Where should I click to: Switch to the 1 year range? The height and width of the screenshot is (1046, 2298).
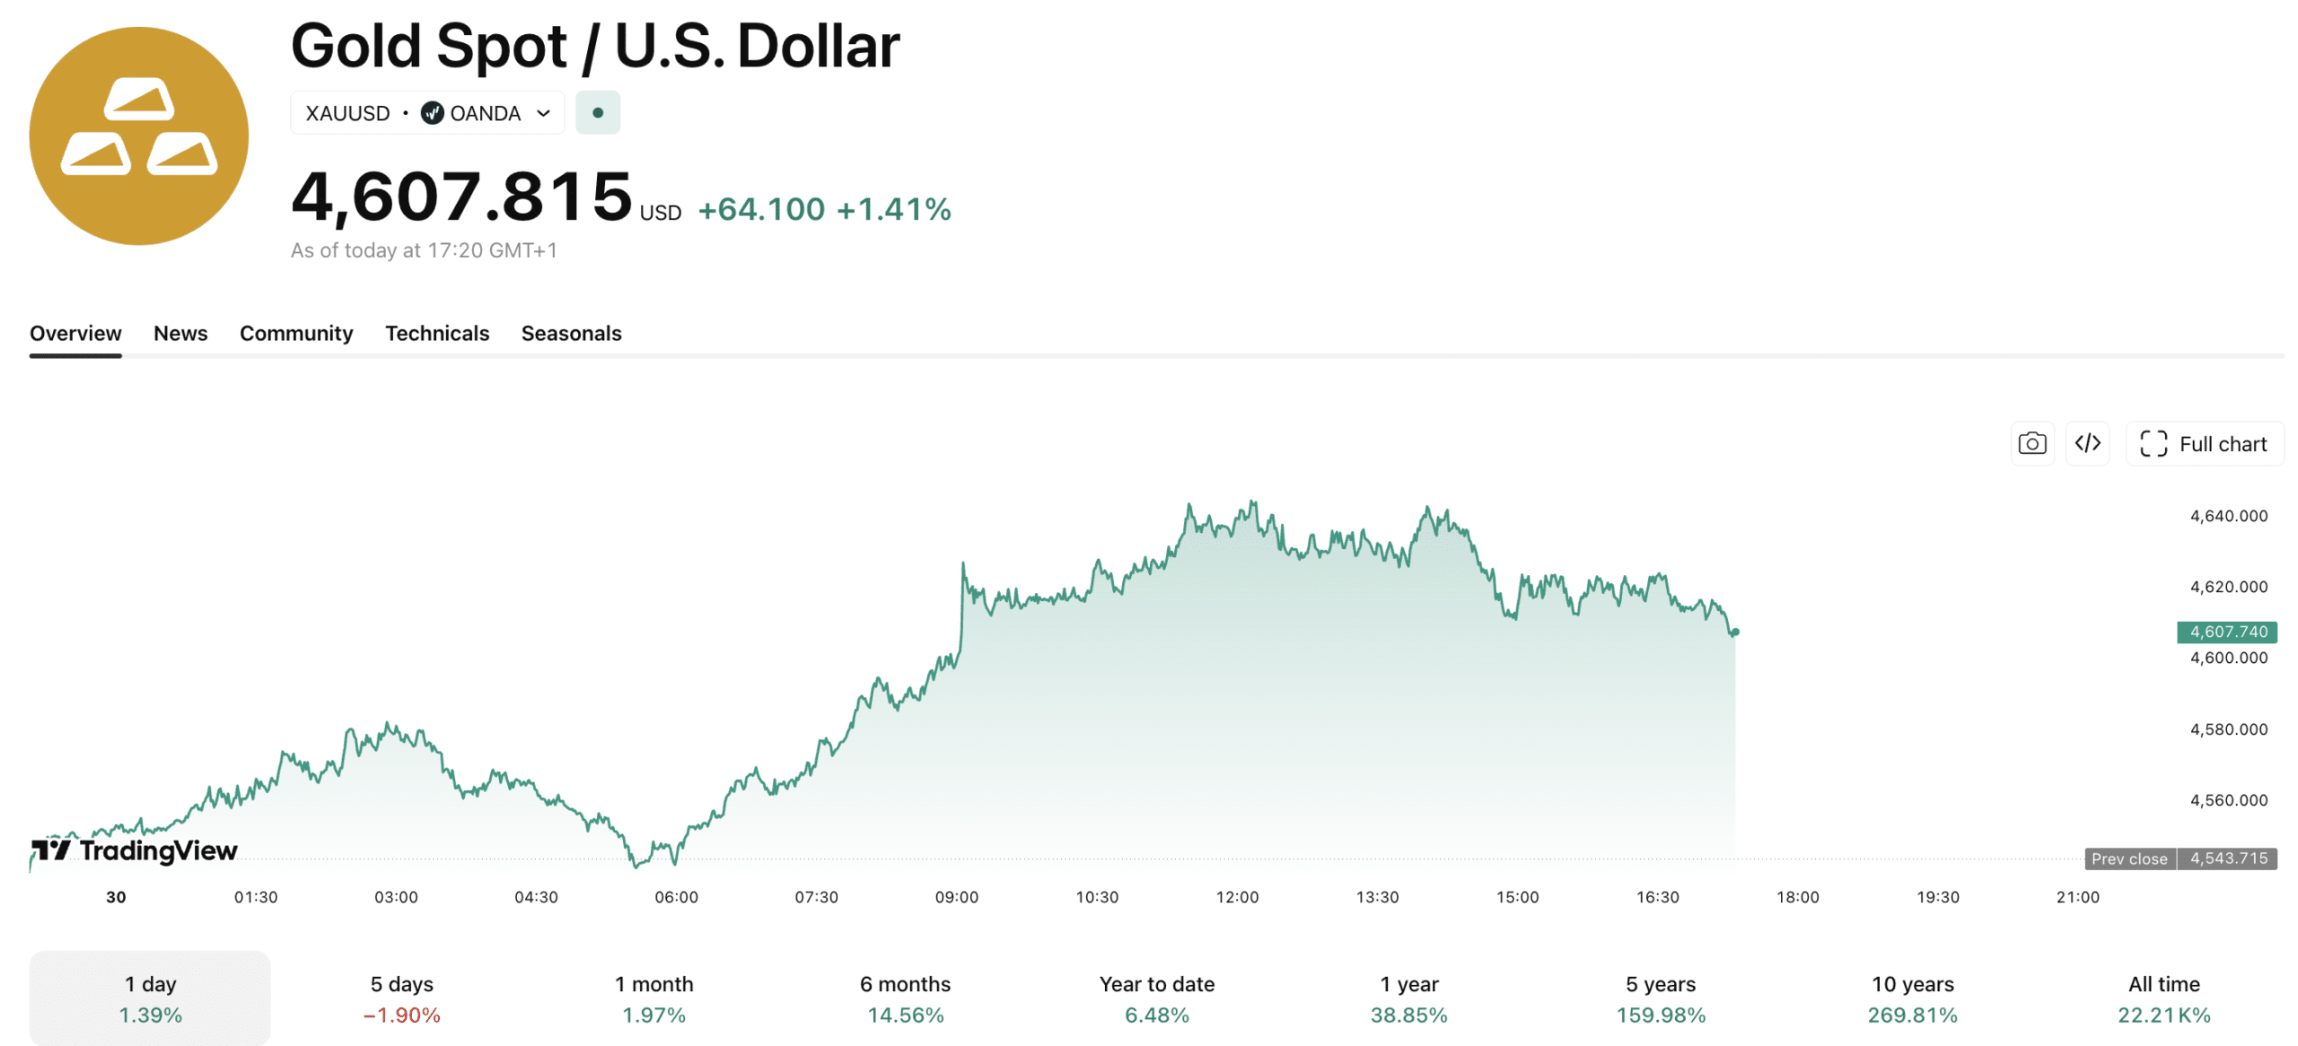tap(1408, 998)
